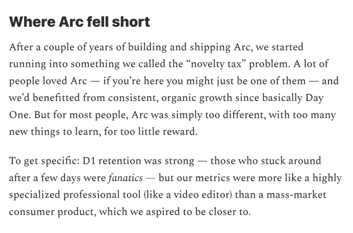This screenshot has width=353, height=233.
Task: Click the words 'aspired to be closer to'
Action: pos(198,212)
